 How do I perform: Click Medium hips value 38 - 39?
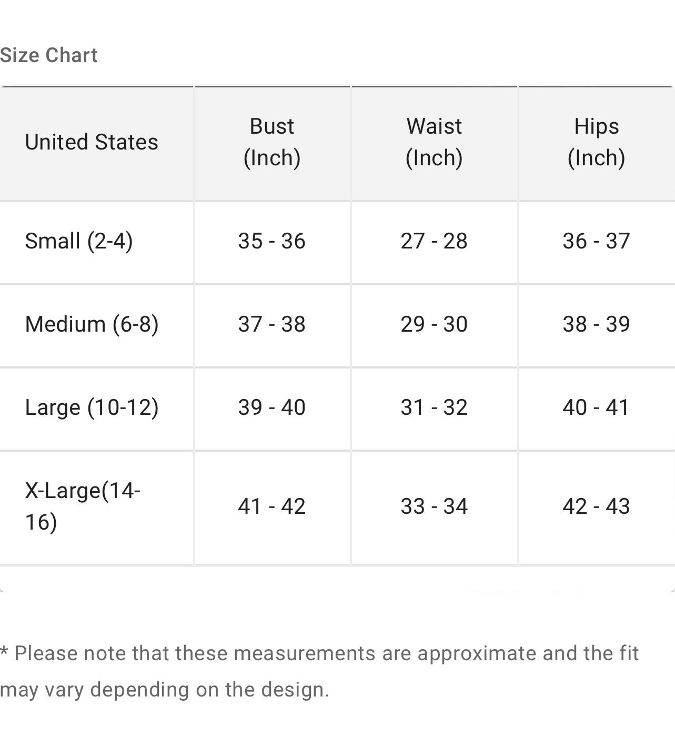coord(596,324)
